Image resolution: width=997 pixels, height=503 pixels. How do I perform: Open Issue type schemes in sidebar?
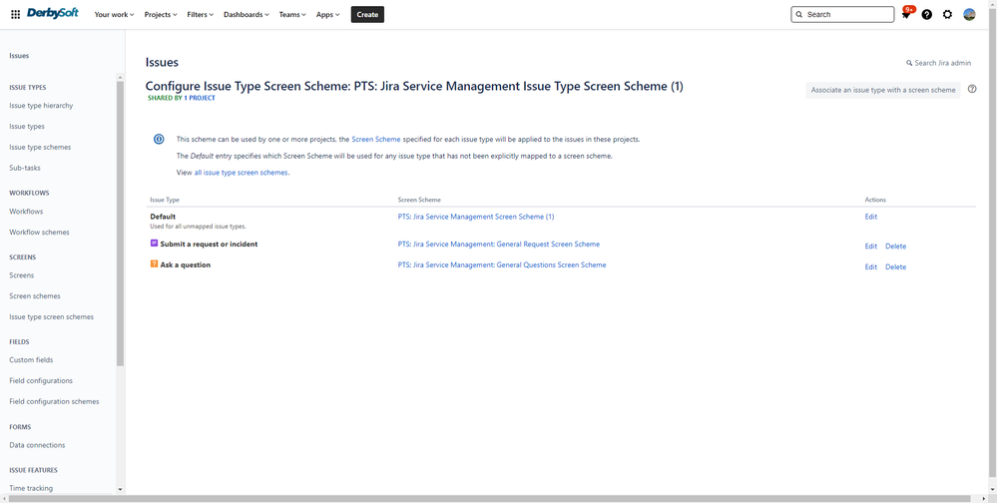coord(40,147)
